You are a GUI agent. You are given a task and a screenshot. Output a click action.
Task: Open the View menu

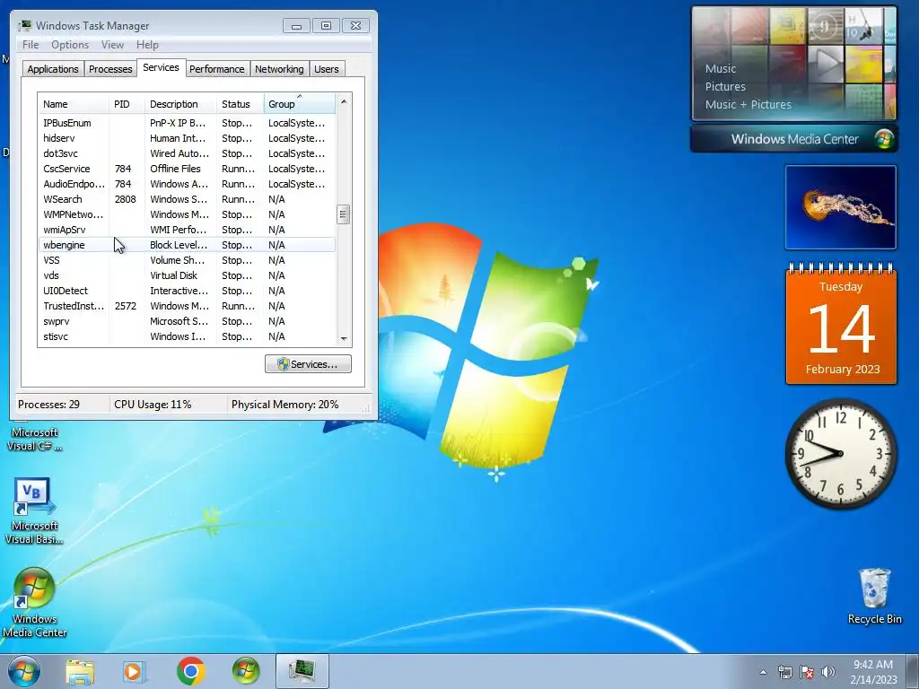point(112,45)
